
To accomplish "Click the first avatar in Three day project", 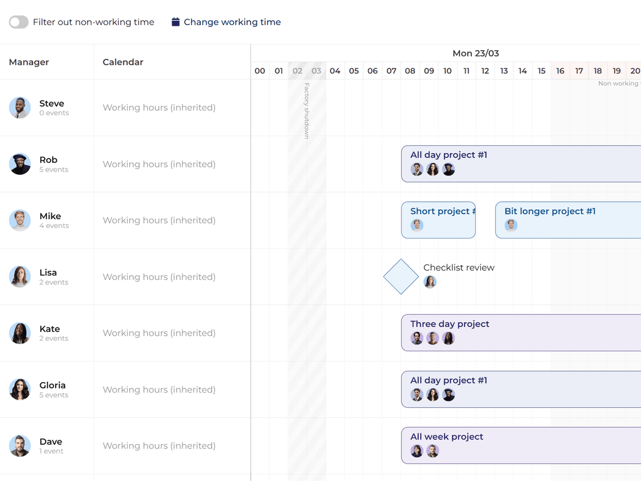I will click(417, 338).
